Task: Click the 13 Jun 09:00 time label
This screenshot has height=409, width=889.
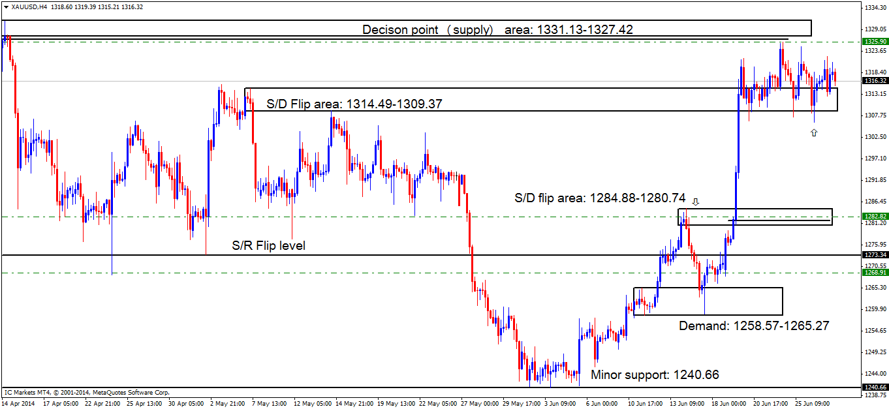Action: pyautogui.click(x=687, y=404)
